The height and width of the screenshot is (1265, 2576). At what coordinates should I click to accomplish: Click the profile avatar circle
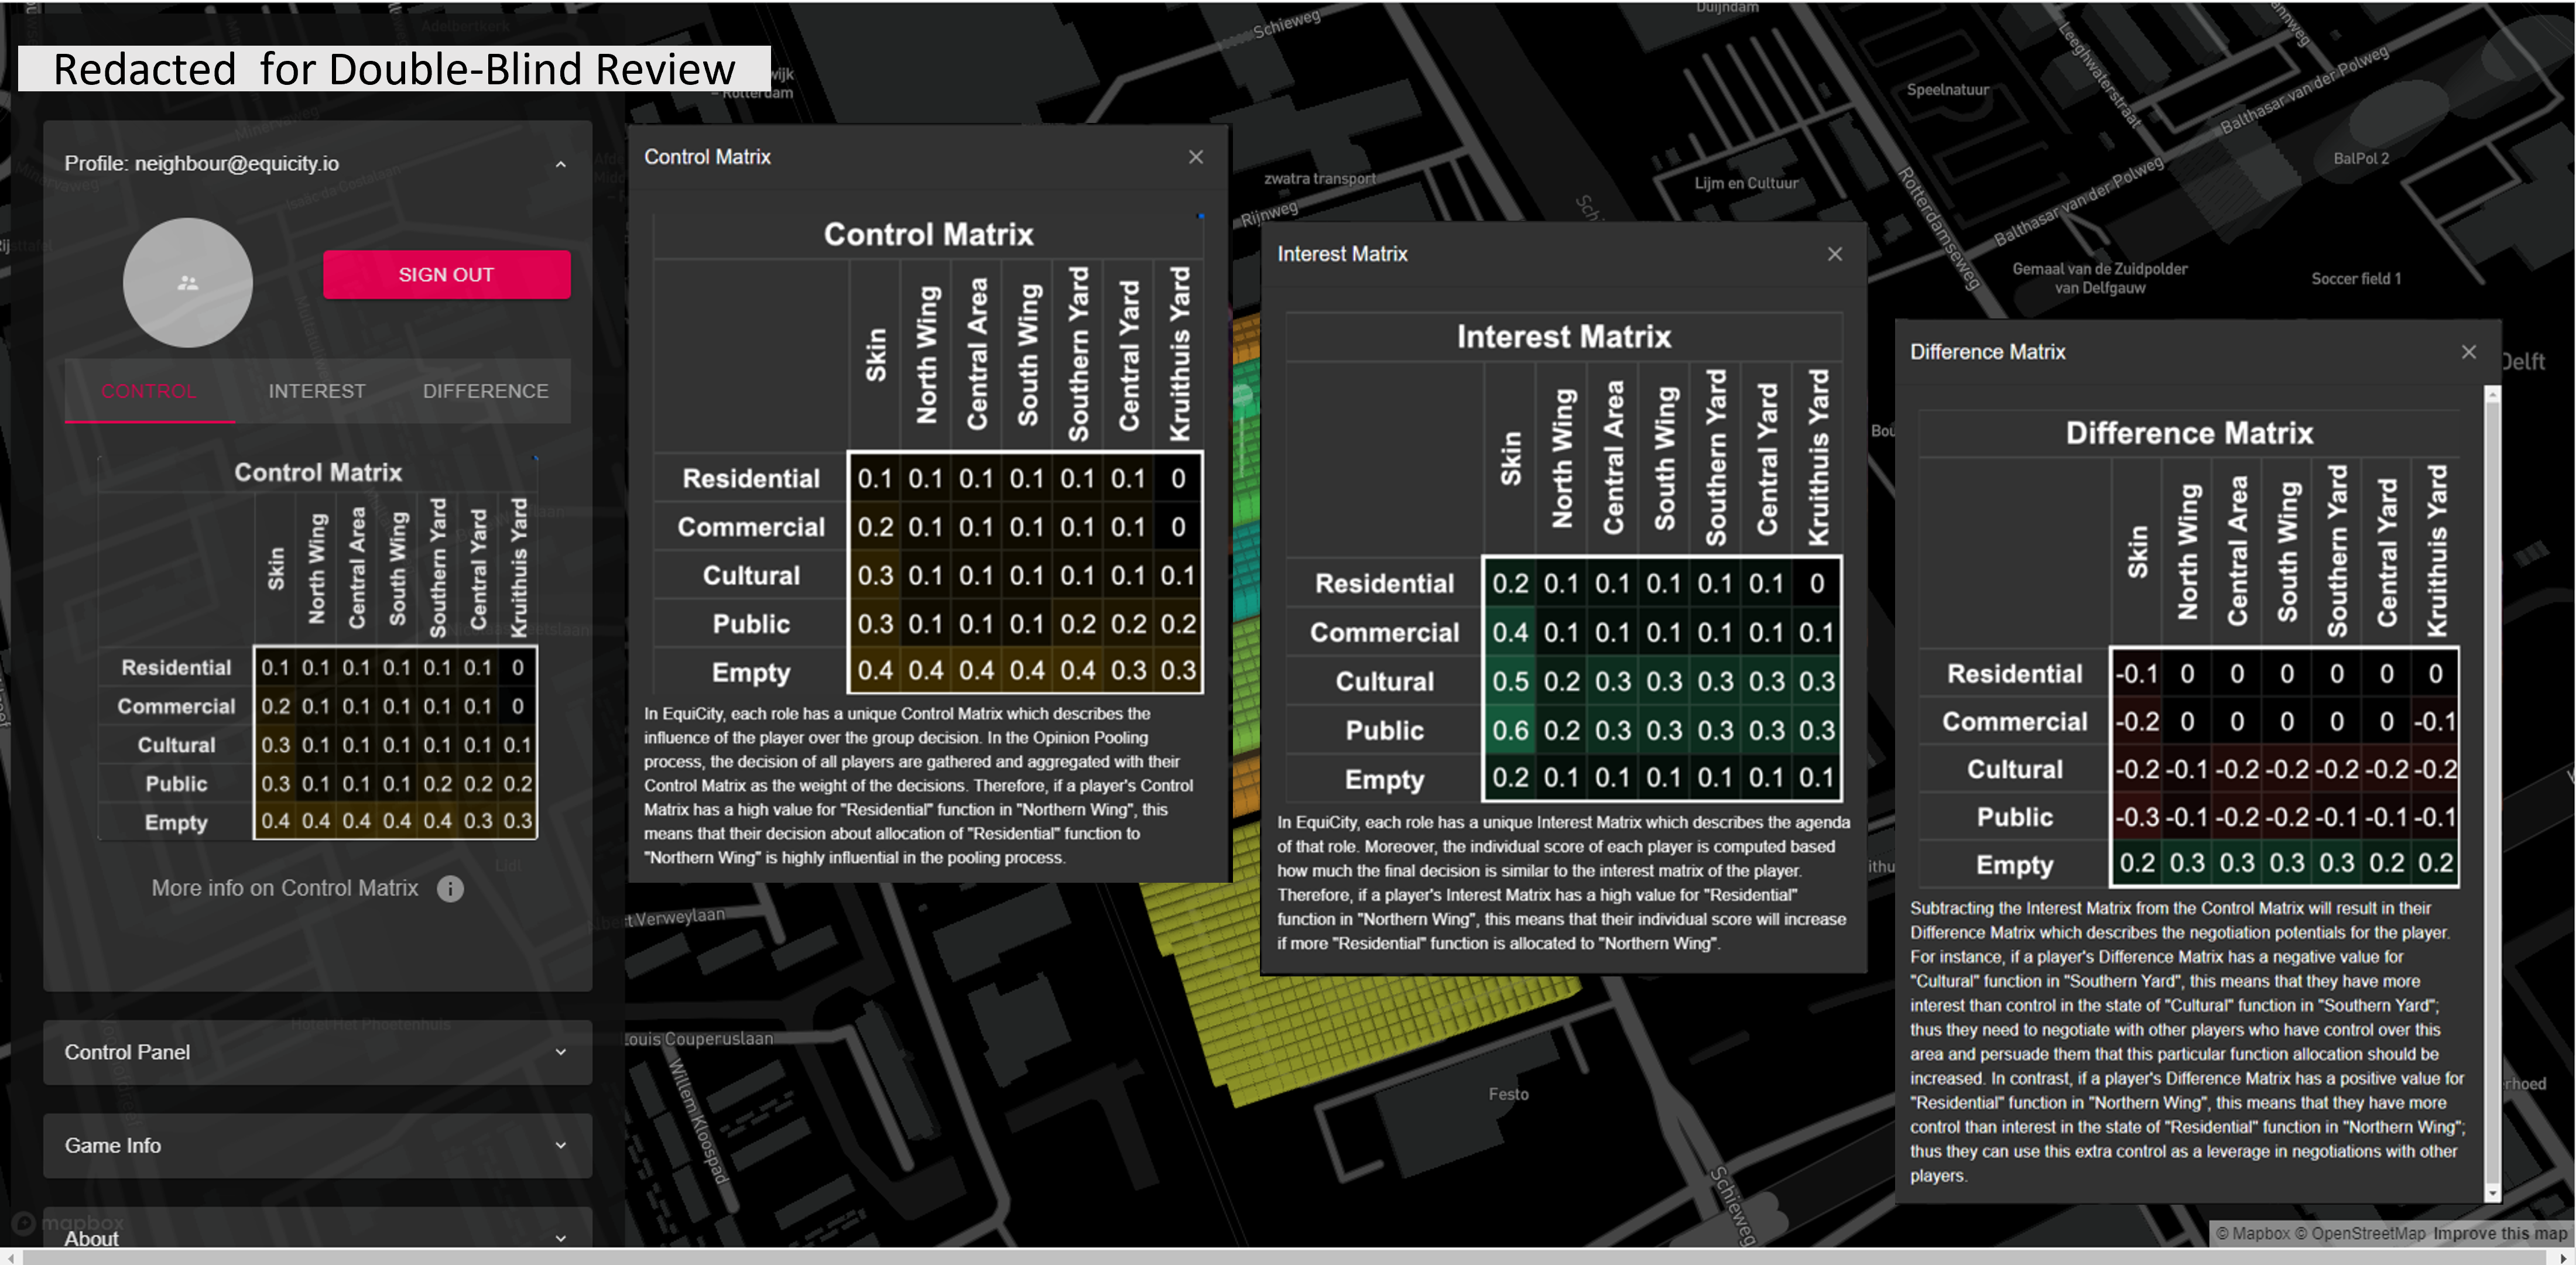click(188, 283)
